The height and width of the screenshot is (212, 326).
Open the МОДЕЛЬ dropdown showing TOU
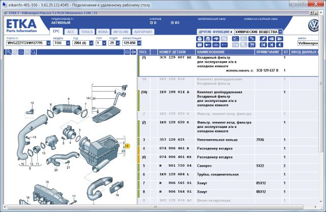point(68,43)
